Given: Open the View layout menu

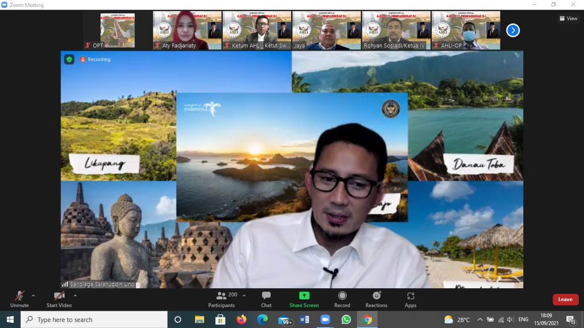Looking at the screenshot, I should (568, 19).
